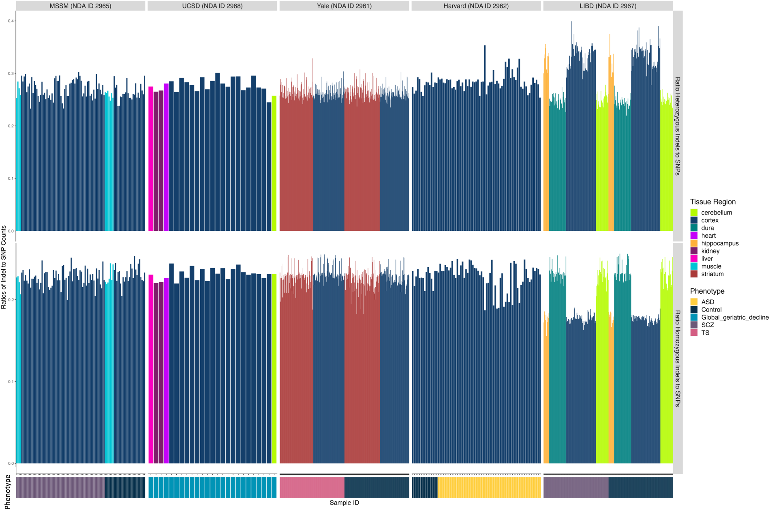Select the hippocampus legend color swatch
Viewport: 770px width, 509px height.
tap(694, 243)
